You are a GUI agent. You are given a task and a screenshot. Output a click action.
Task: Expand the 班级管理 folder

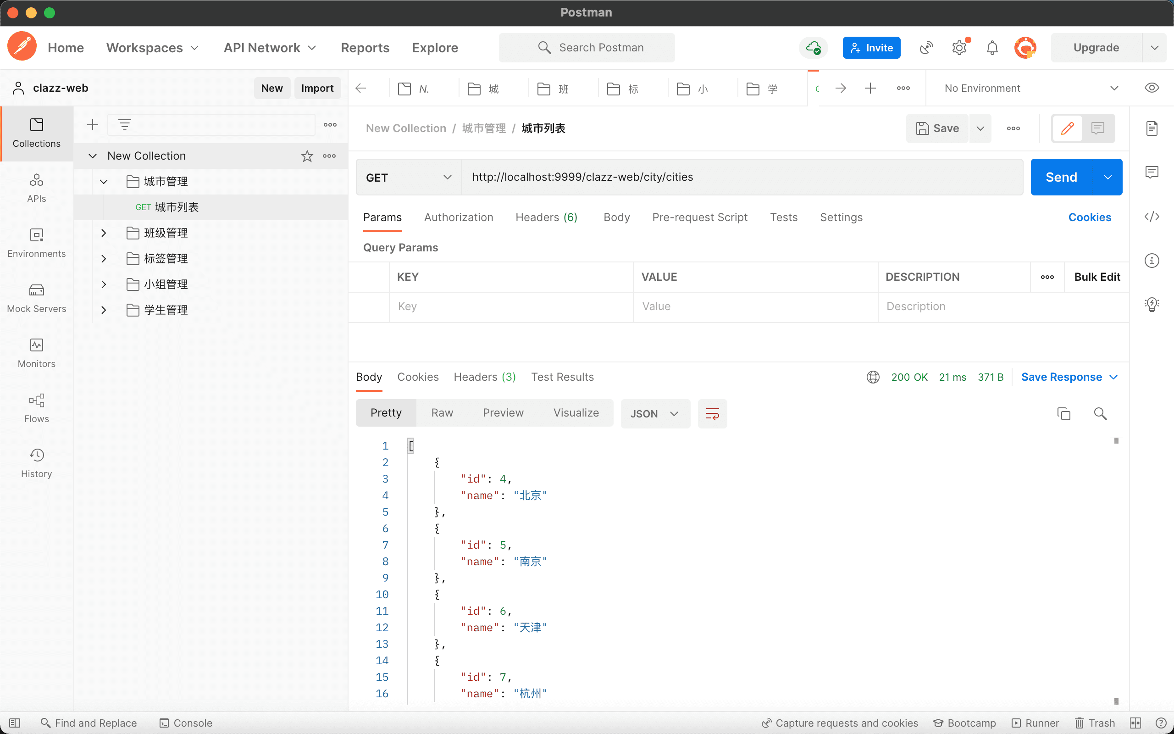[x=103, y=233]
